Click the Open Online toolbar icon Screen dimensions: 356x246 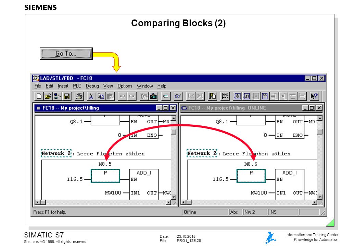tap(57, 96)
